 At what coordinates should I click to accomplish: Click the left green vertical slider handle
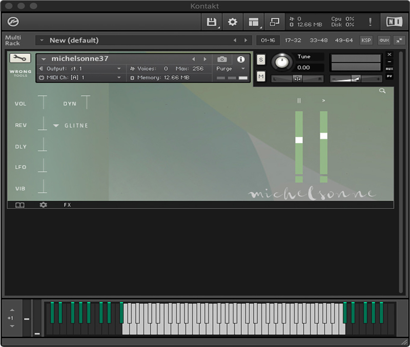[299, 140]
